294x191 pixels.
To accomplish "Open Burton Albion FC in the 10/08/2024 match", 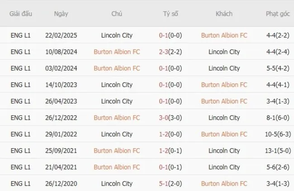I will [x=117, y=52].
